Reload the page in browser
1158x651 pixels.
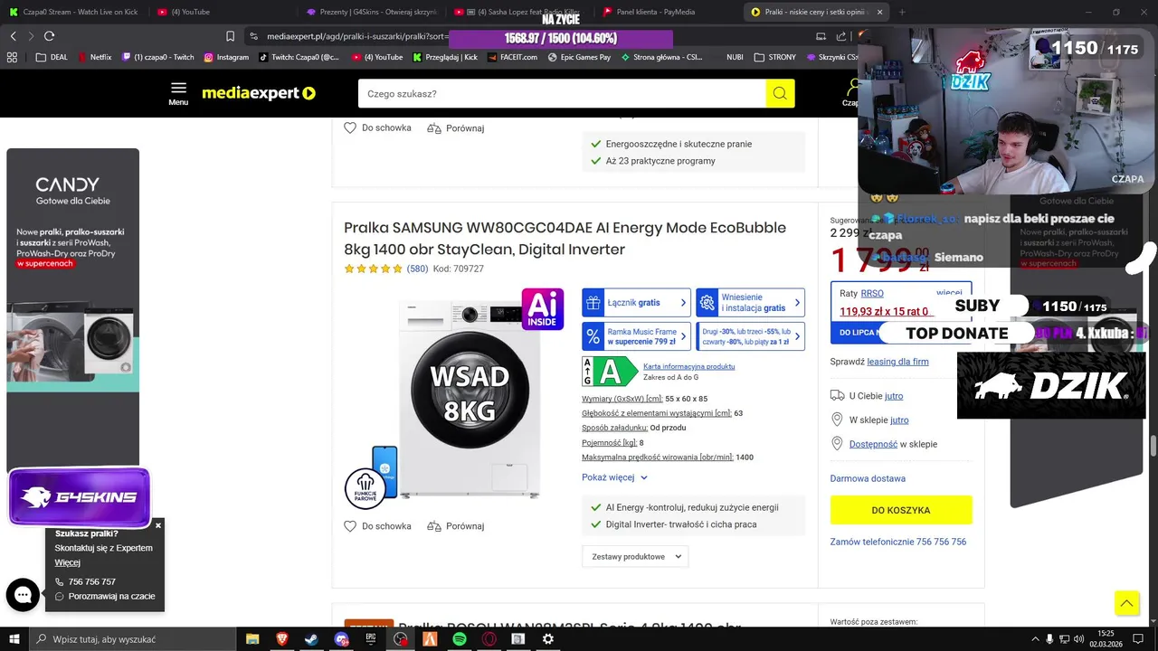(x=49, y=36)
